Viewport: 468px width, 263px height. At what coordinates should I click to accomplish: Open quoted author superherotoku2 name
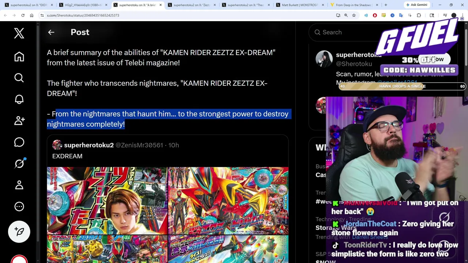(x=89, y=145)
